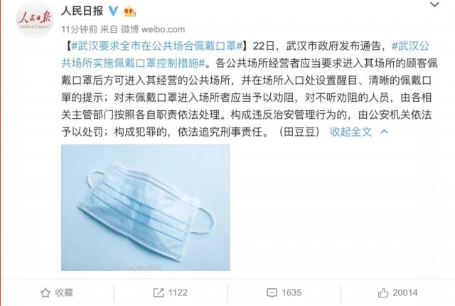Image resolution: width=455 pixels, height=306 pixels.
Task: Open the 人民日报 account name
Action: pos(82,11)
